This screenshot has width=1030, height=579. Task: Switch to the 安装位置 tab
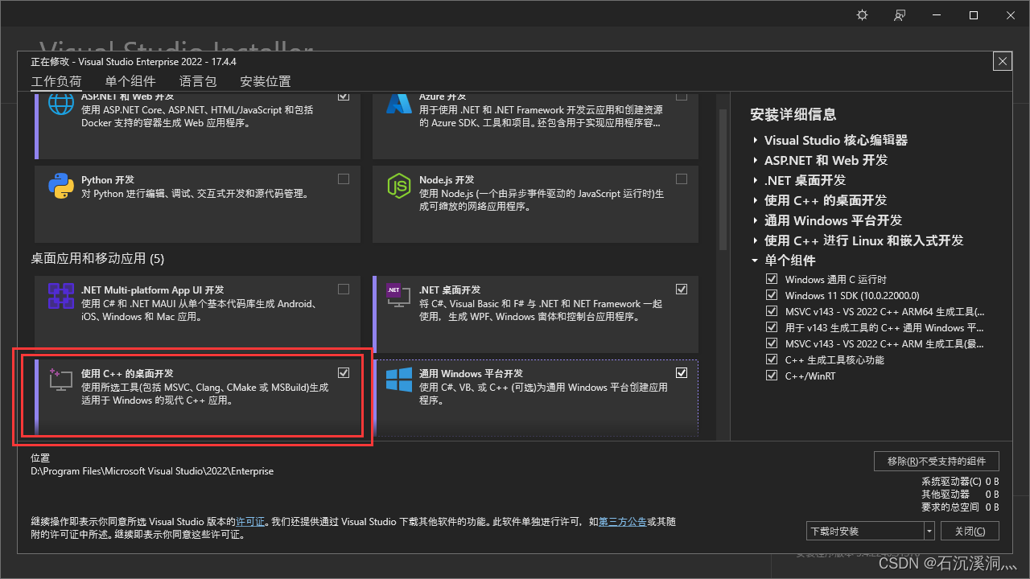point(266,81)
